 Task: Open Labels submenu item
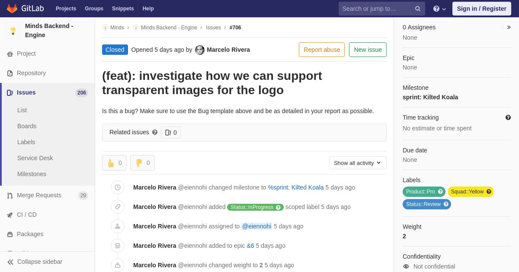pyautogui.click(x=26, y=142)
